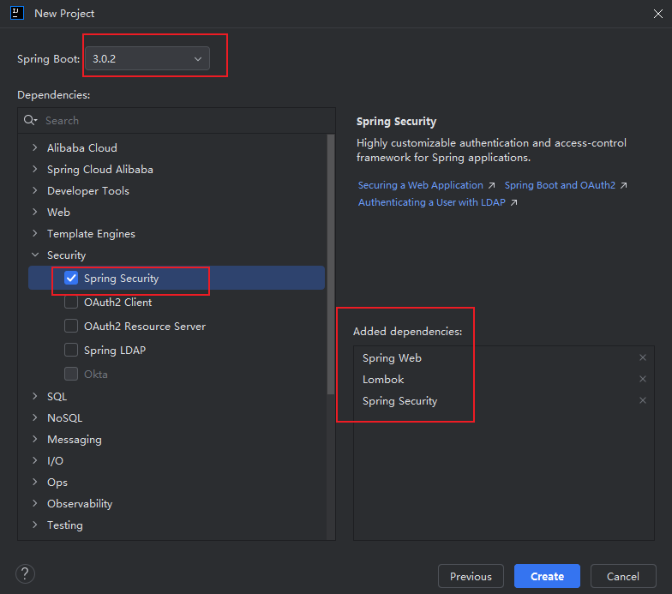This screenshot has width=672, height=594.
Task: Remove Spring Web from added dependencies
Action: [x=643, y=357]
